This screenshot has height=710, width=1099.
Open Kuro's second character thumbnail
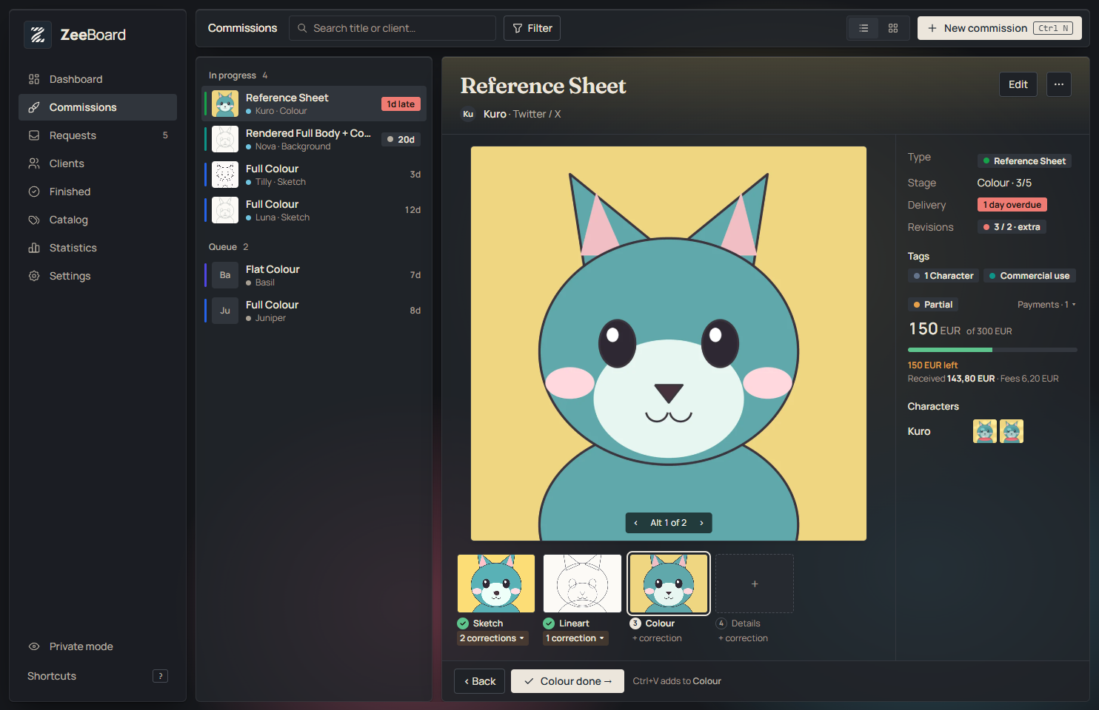click(1012, 431)
